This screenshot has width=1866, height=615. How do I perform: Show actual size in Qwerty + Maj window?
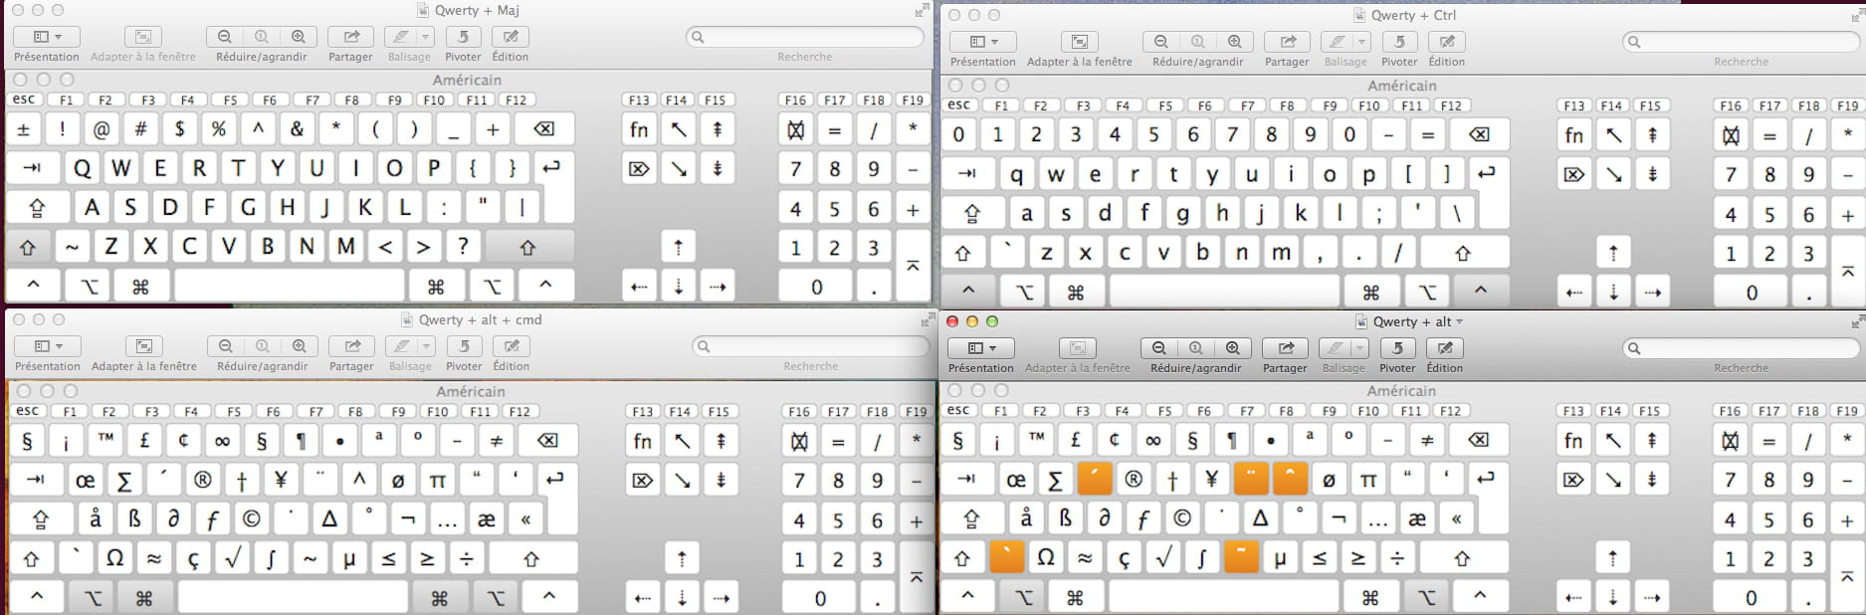click(262, 37)
